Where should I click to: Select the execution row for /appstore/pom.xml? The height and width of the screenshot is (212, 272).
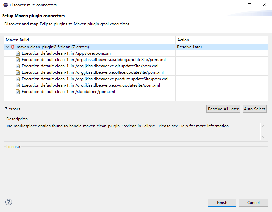(64, 53)
